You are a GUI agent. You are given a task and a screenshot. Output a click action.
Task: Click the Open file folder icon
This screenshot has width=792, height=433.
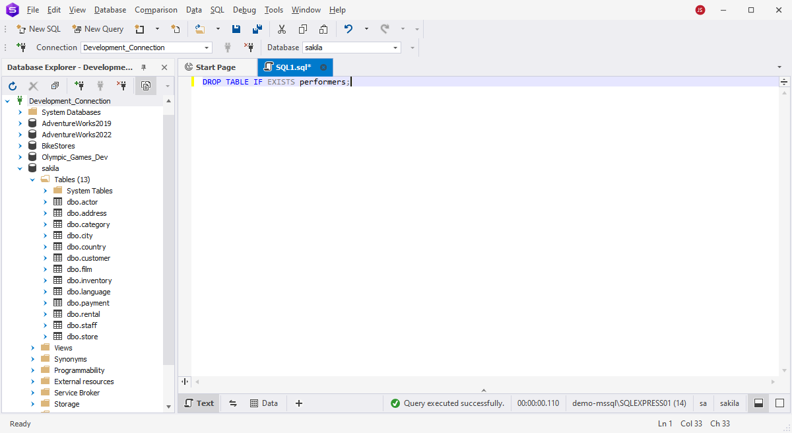[200, 29]
